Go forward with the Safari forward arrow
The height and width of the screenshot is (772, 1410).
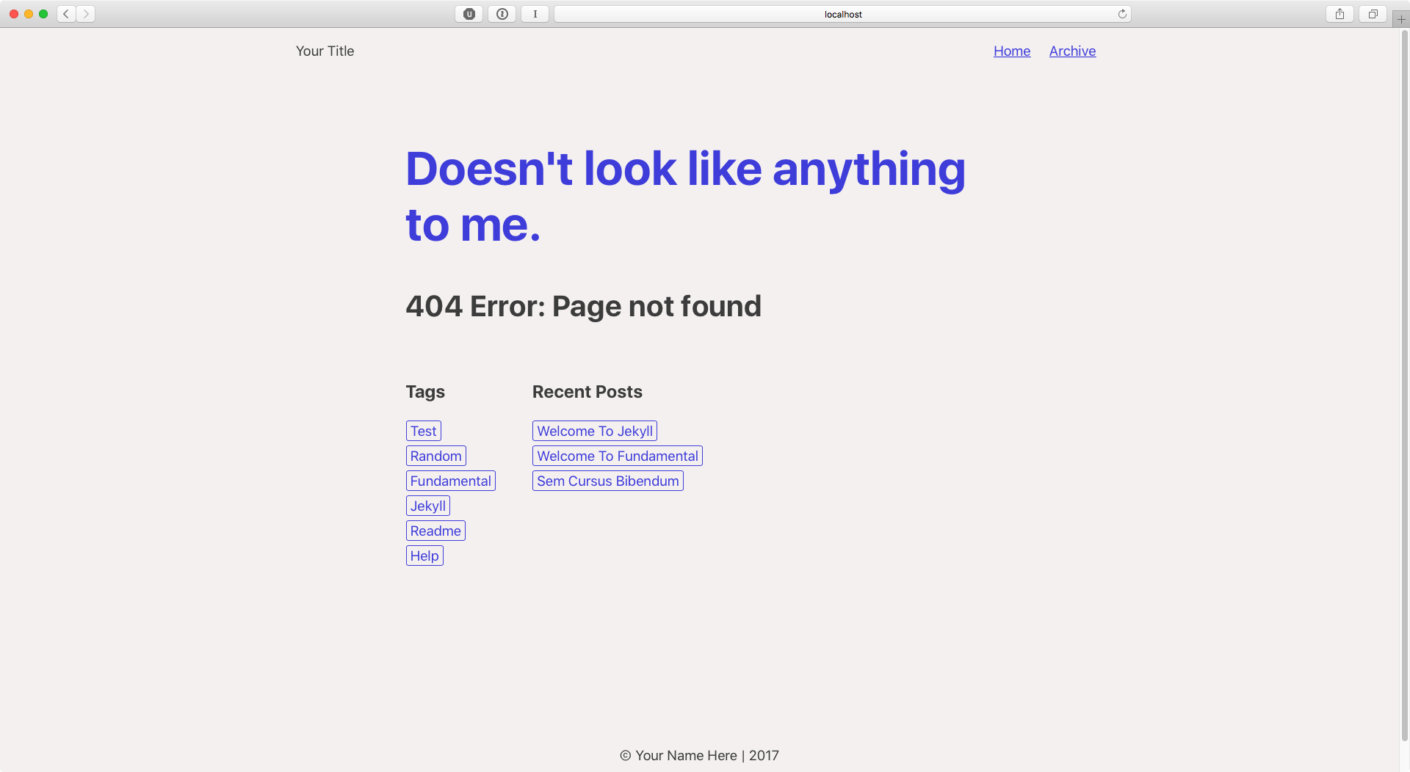tap(86, 14)
